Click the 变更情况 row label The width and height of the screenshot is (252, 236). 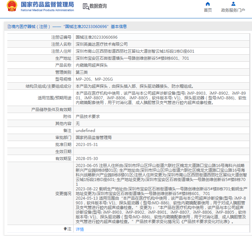point(63,194)
